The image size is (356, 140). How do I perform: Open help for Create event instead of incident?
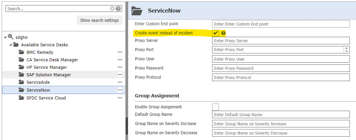point(223,33)
